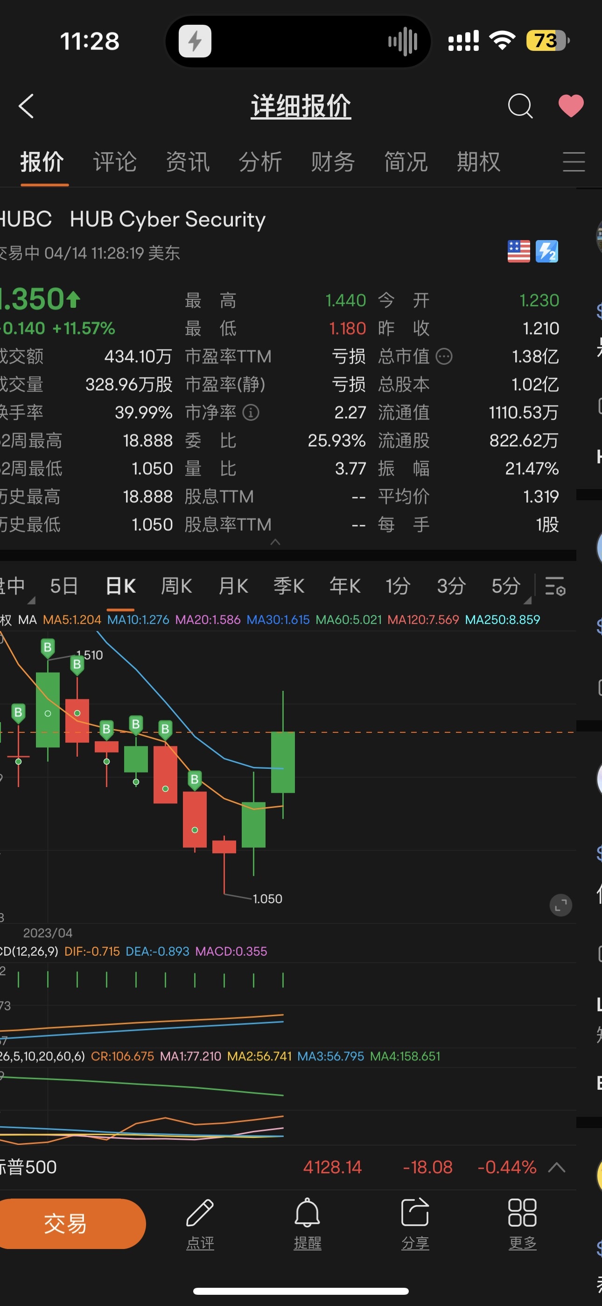602x1306 pixels.
Task: Collapse the quote details with the up chevron
Action: pyautogui.click(x=275, y=542)
